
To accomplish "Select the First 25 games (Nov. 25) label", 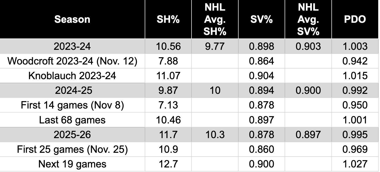I will pyautogui.click(x=72, y=149).
